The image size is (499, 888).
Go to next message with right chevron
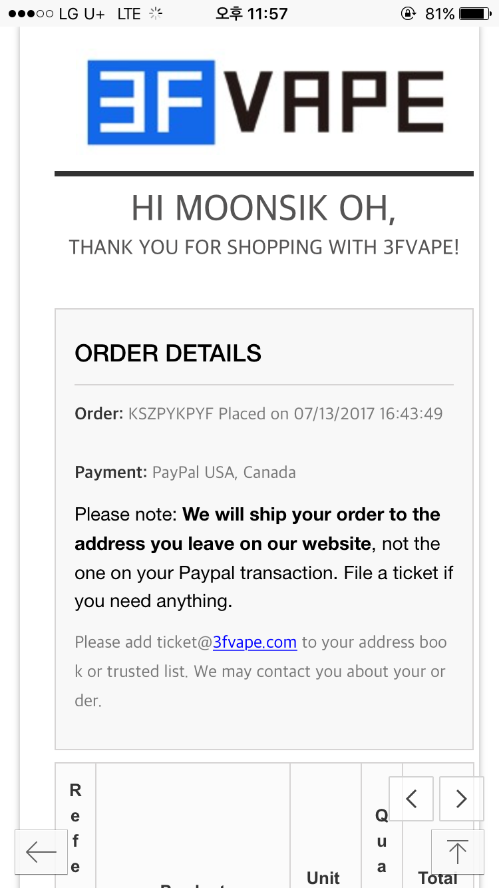462,798
